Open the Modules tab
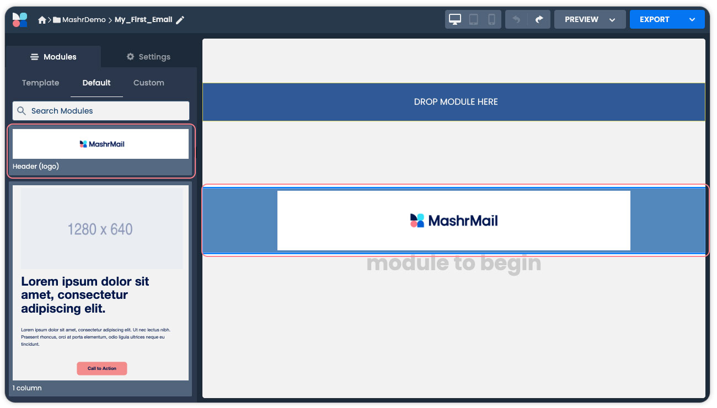 pyautogui.click(x=53, y=57)
